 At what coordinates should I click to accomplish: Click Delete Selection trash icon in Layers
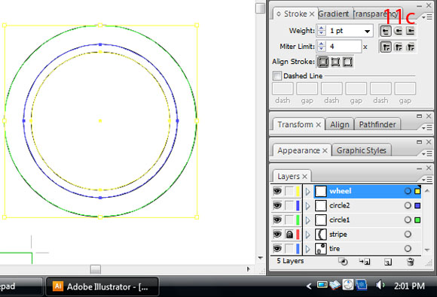pyautogui.click(x=410, y=262)
